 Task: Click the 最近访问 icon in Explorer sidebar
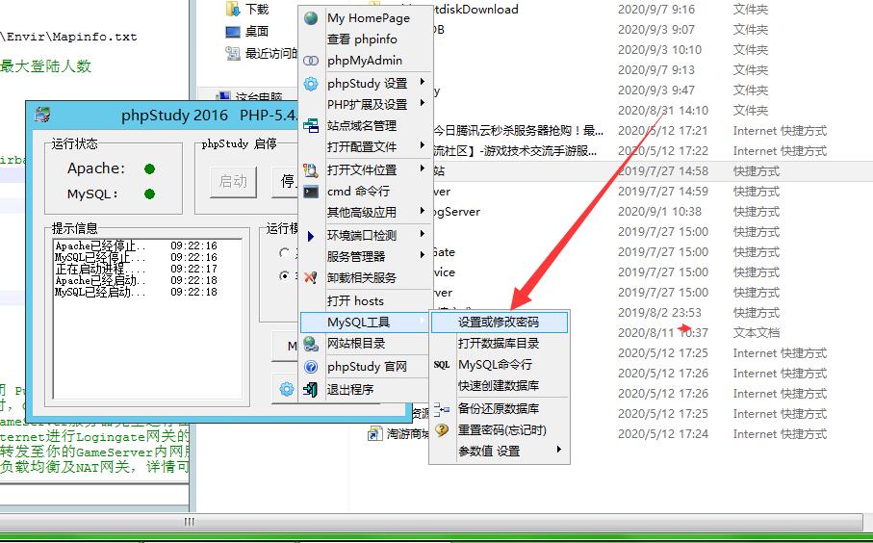[x=233, y=54]
